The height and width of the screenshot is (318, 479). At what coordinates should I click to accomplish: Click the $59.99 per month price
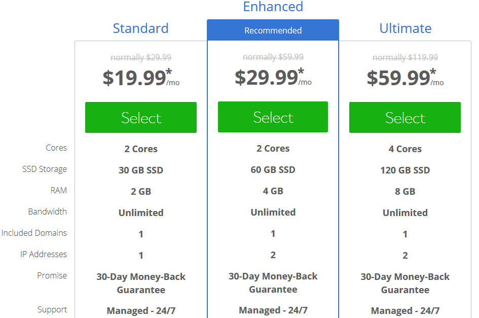point(405,78)
